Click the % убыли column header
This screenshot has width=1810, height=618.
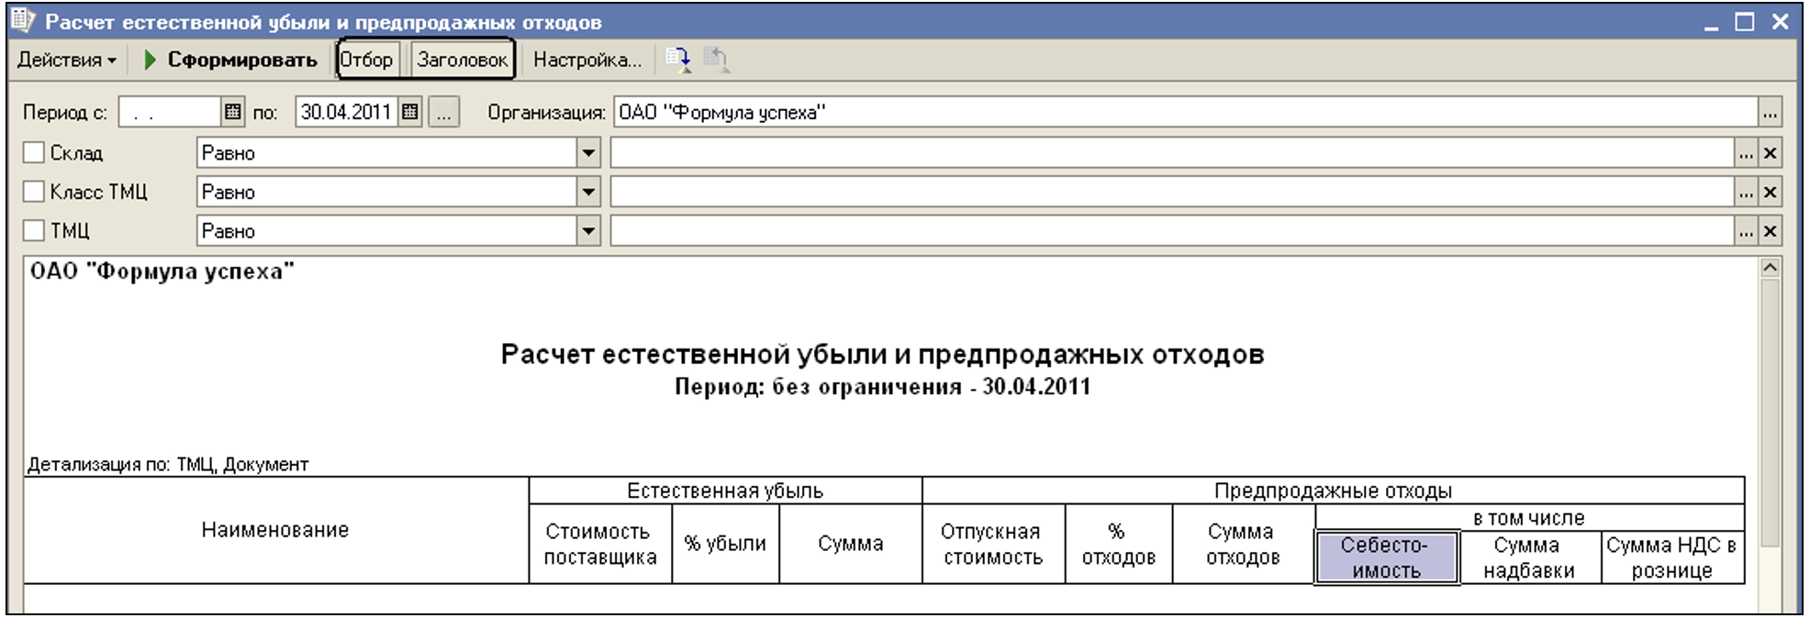[725, 544]
